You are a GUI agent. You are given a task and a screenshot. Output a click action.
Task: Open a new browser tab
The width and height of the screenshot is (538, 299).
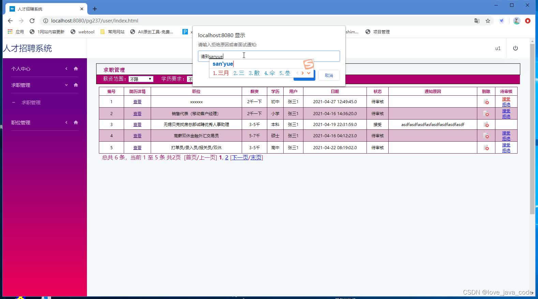[95, 9]
